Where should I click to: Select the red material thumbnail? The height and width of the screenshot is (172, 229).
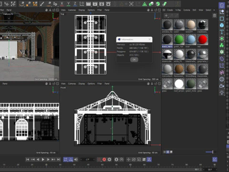pyautogui.click(x=202, y=41)
